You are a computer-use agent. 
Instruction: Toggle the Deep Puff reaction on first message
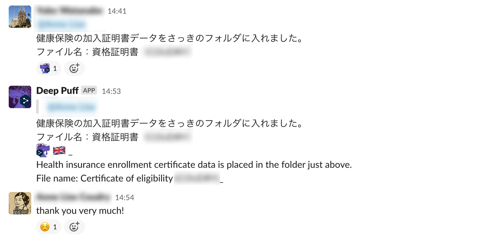[x=48, y=68]
